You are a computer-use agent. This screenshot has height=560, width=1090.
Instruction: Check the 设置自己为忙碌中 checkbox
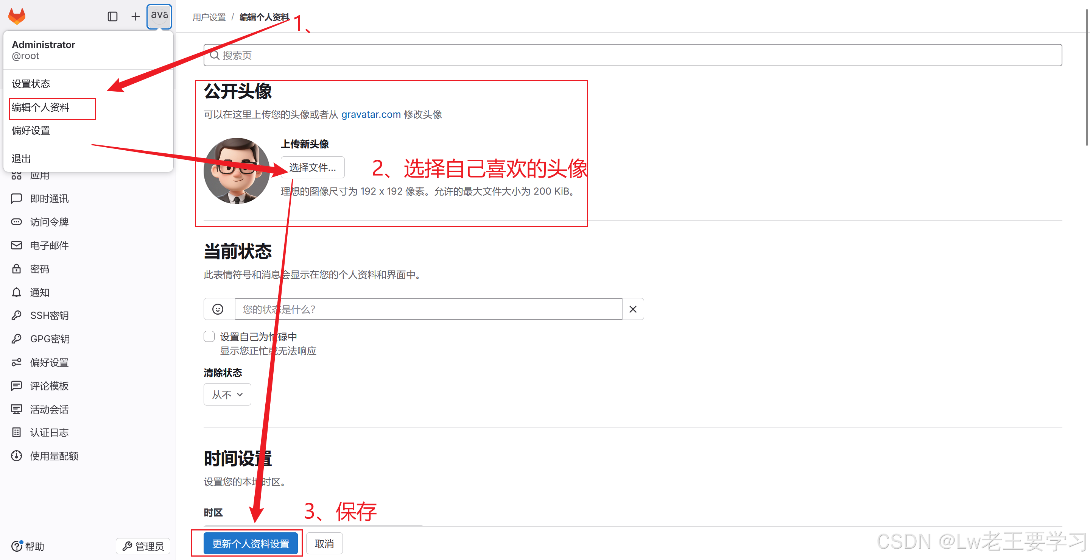[209, 337]
